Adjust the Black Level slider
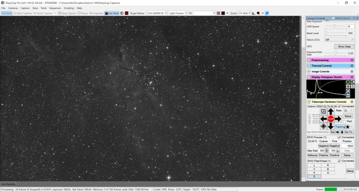The width and height of the screenshot is (359, 192). (335, 33)
